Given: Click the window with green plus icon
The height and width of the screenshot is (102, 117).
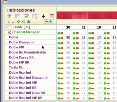Looking at the screenshot, I should click(x=35, y=16).
